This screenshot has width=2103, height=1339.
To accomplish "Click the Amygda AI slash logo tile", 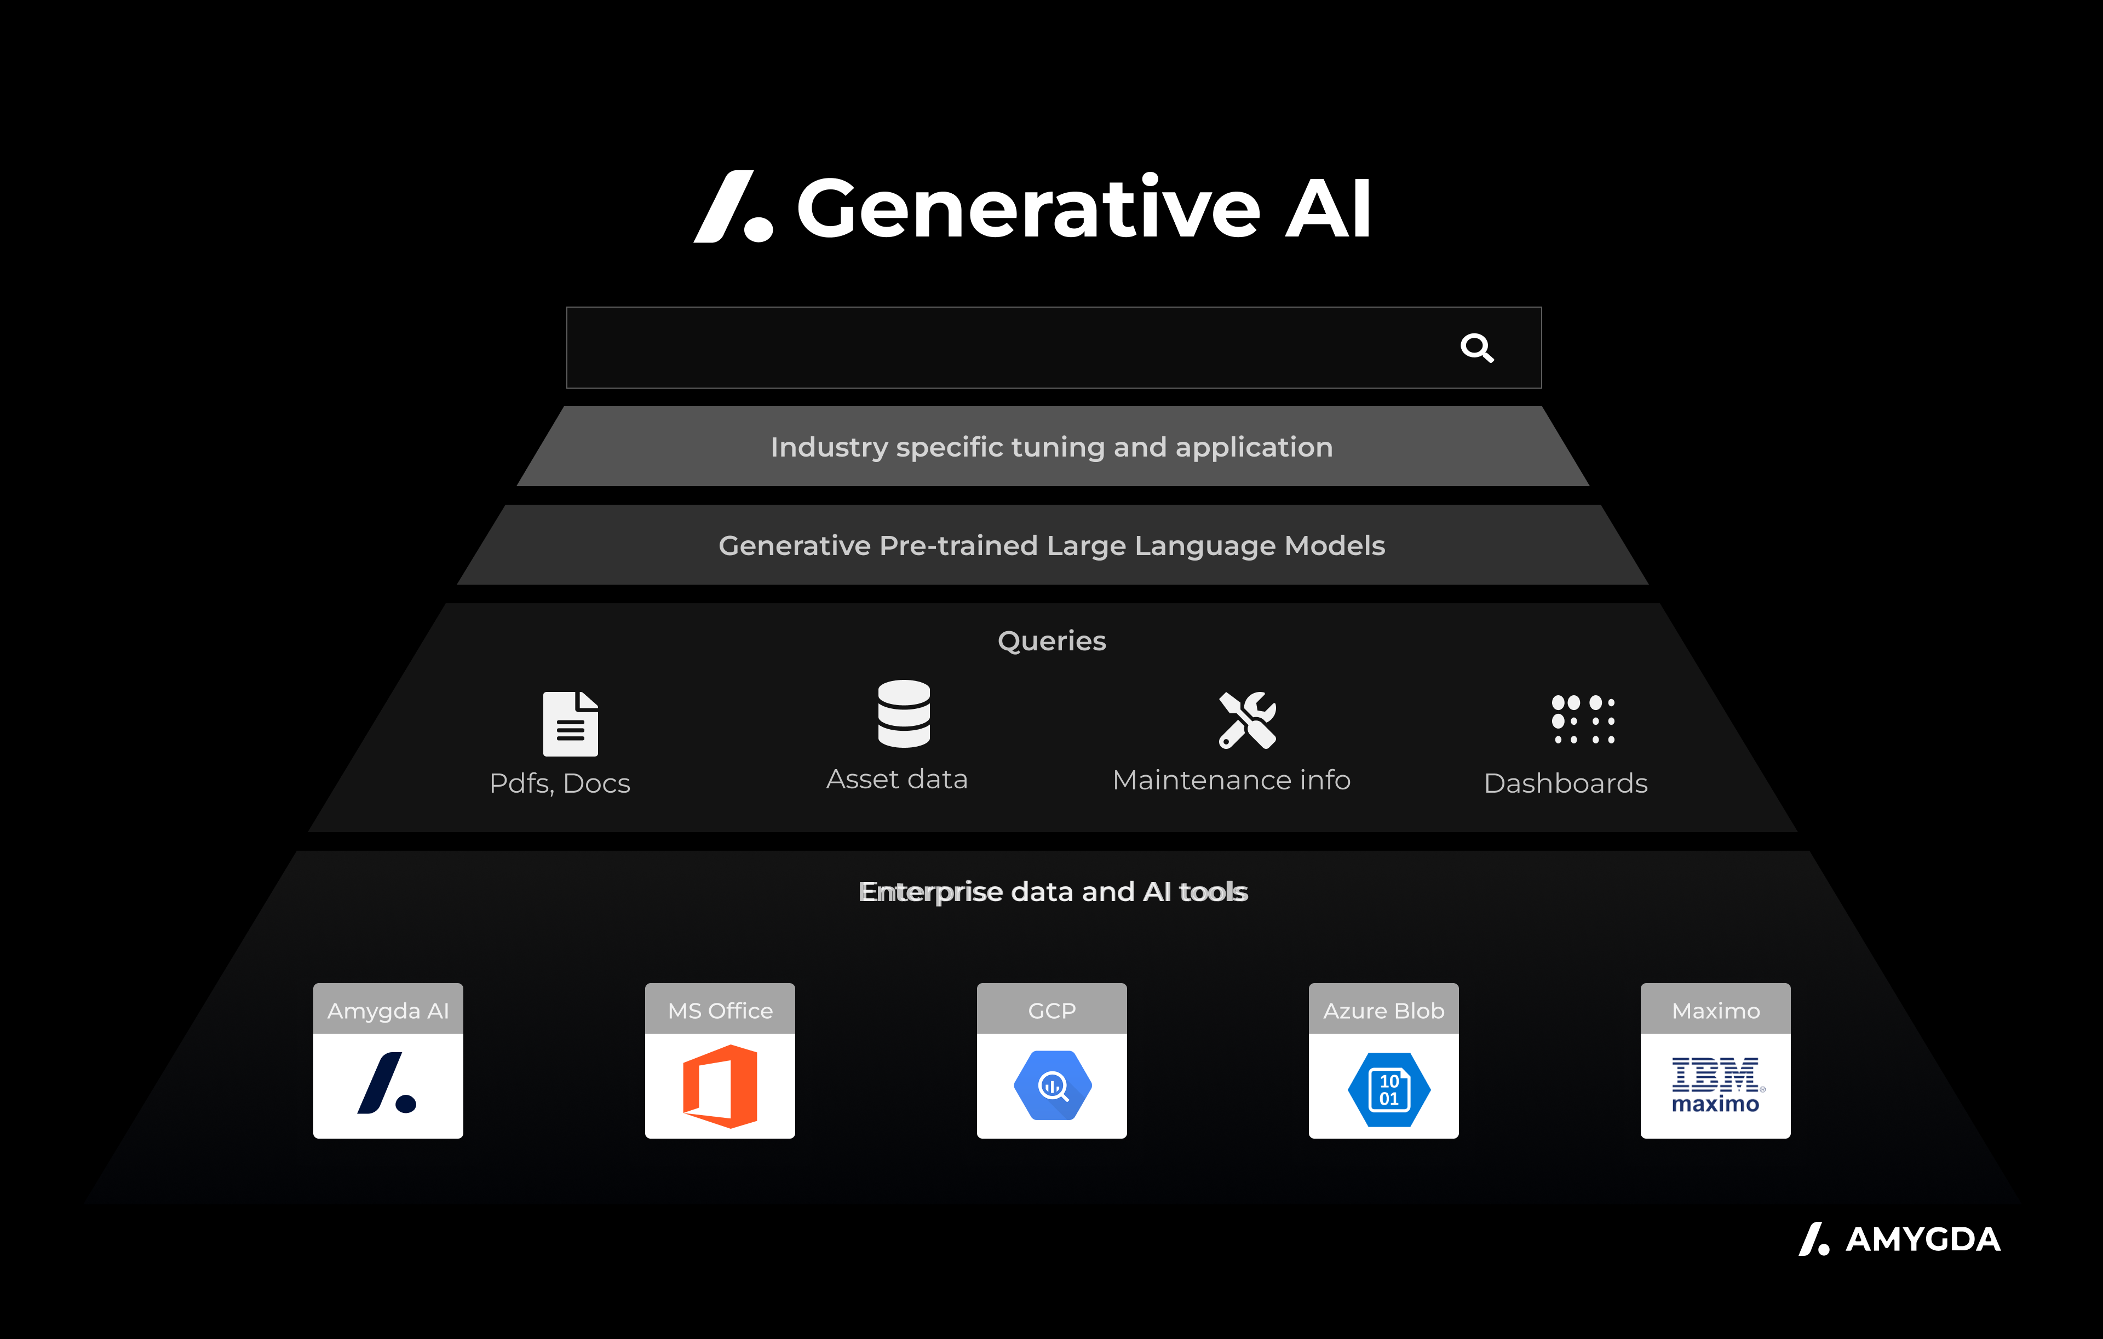I will click(388, 1084).
